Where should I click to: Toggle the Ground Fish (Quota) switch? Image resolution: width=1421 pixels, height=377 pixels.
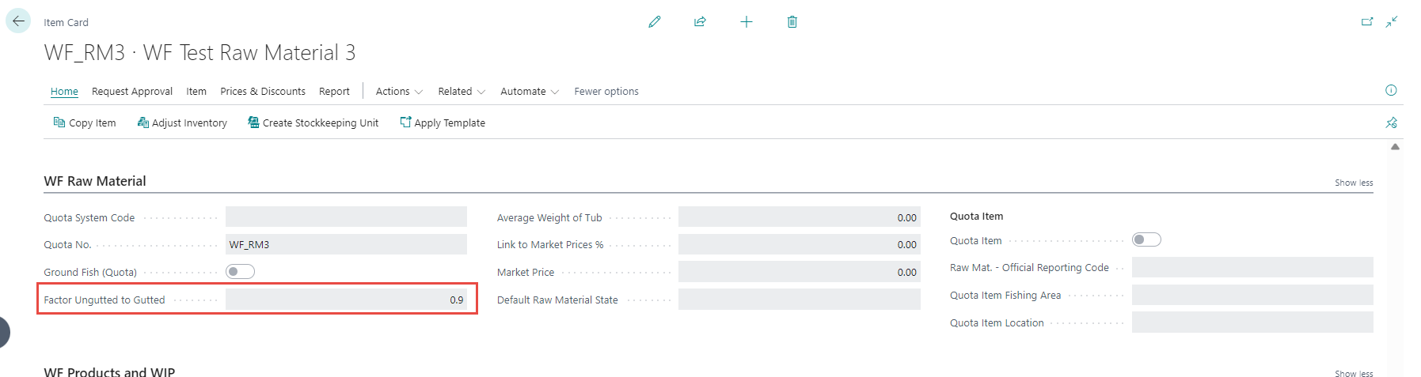(x=240, y=272)
